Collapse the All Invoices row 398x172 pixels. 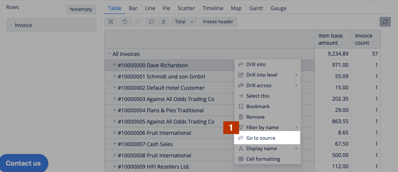109,54
